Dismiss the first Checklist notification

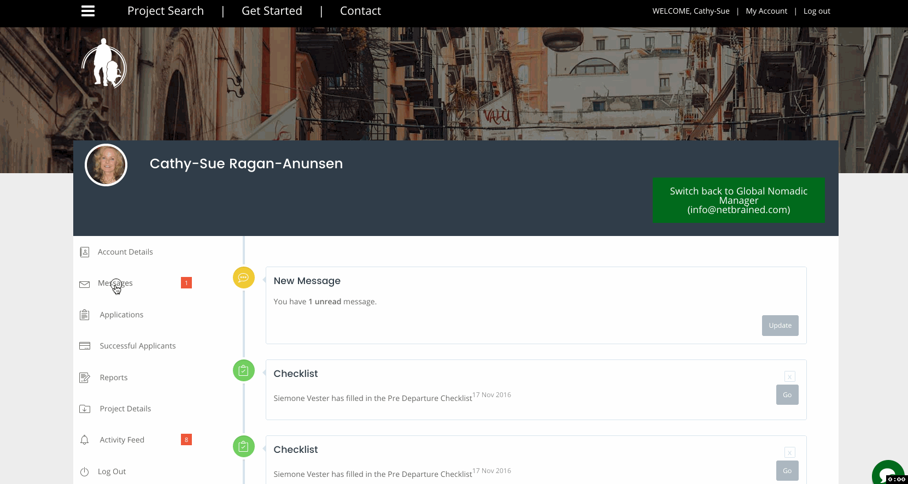coord(789,376)
